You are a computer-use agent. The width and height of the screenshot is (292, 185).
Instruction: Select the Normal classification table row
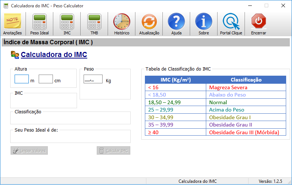215,102
